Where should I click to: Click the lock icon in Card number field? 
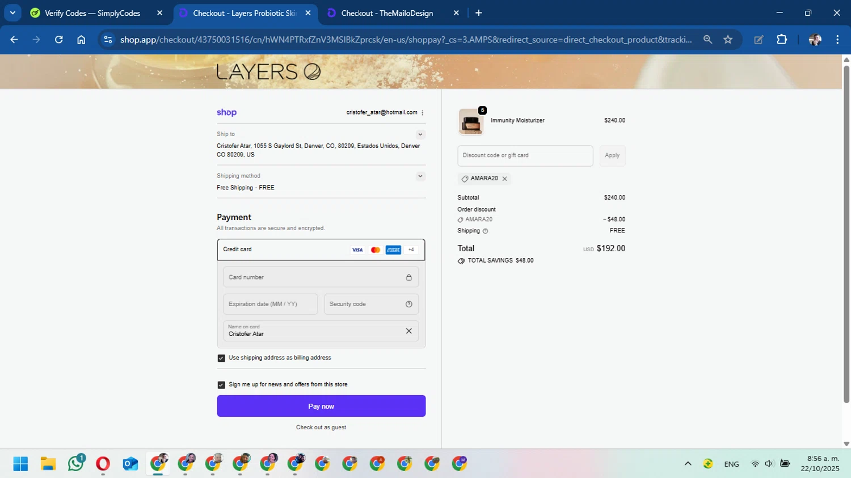click(408, 277)
